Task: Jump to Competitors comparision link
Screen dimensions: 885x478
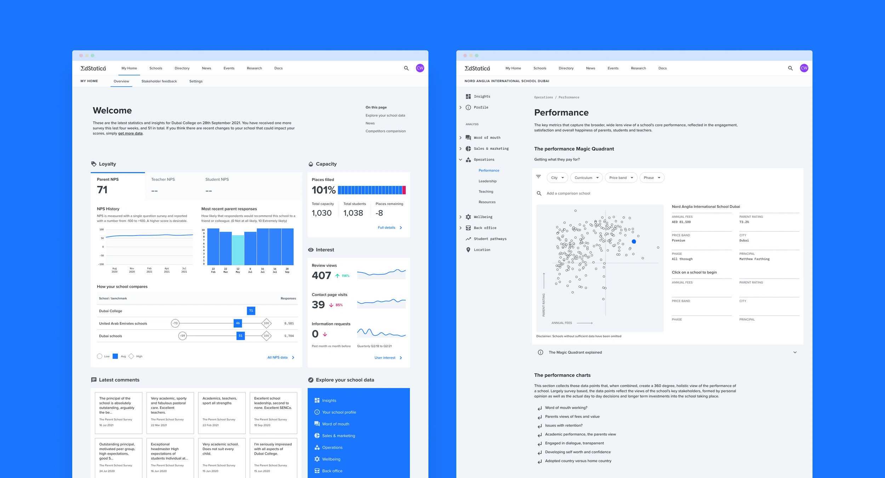Action: pos(386,131)
